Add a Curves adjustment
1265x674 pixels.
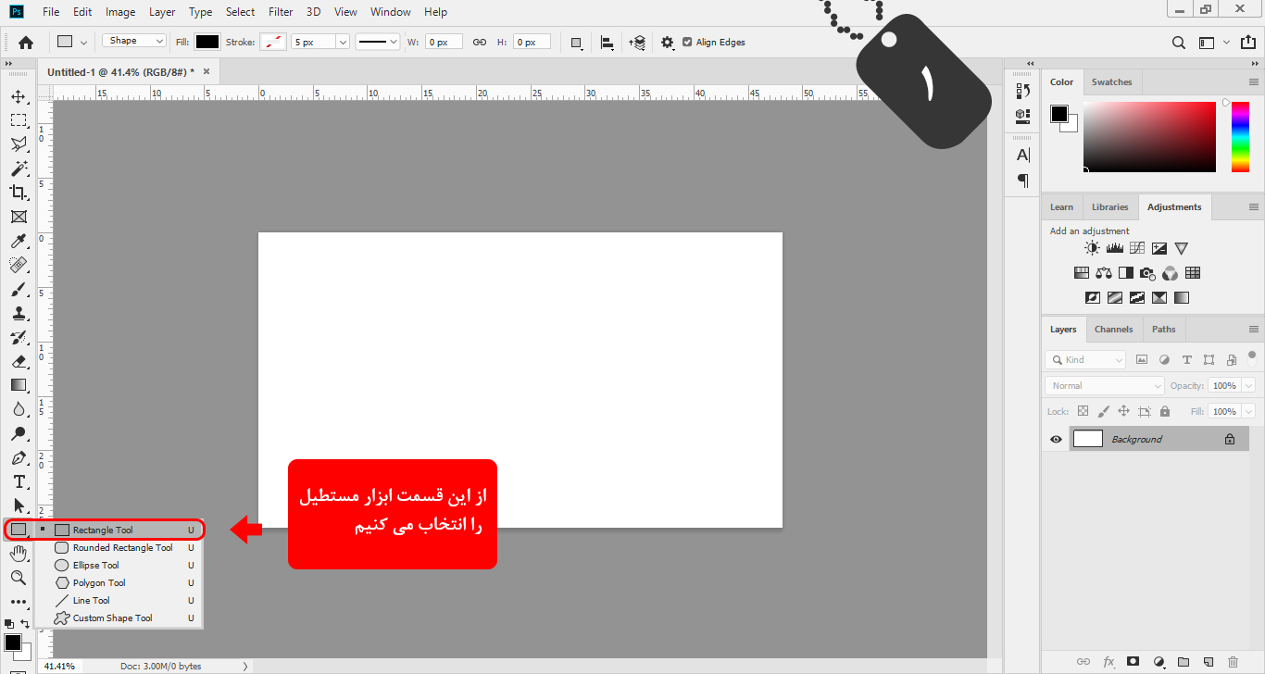pos(1136,248)
